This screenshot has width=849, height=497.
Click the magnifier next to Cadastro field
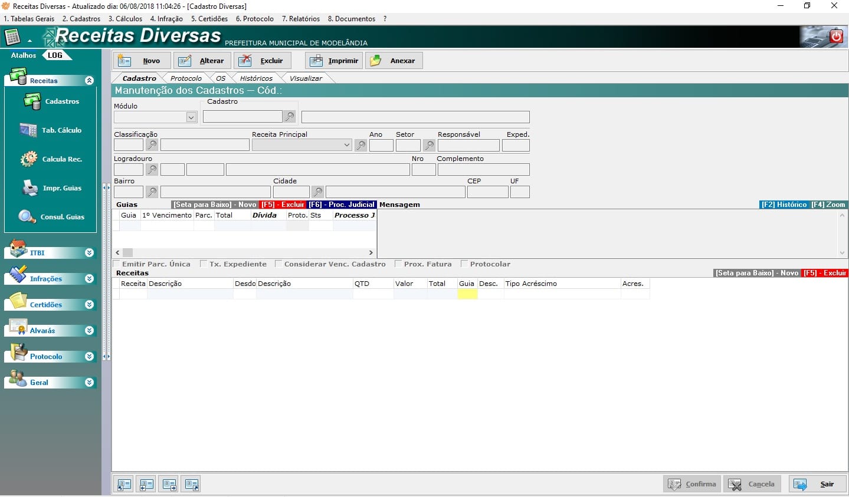point(289,117)
